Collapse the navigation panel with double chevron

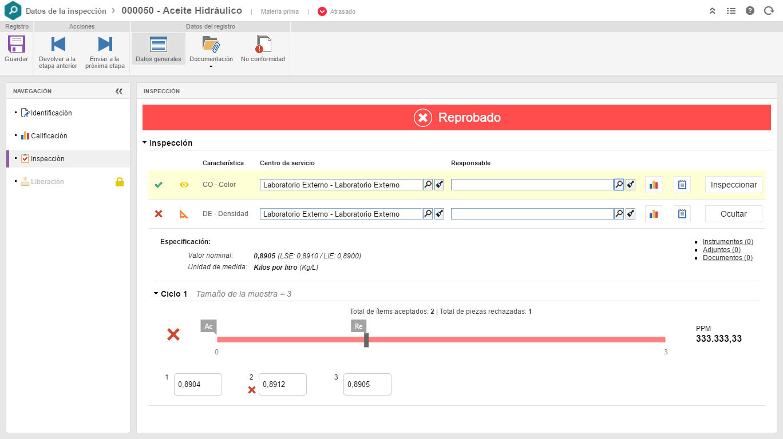pyautogui.click(x=119, y=91)
